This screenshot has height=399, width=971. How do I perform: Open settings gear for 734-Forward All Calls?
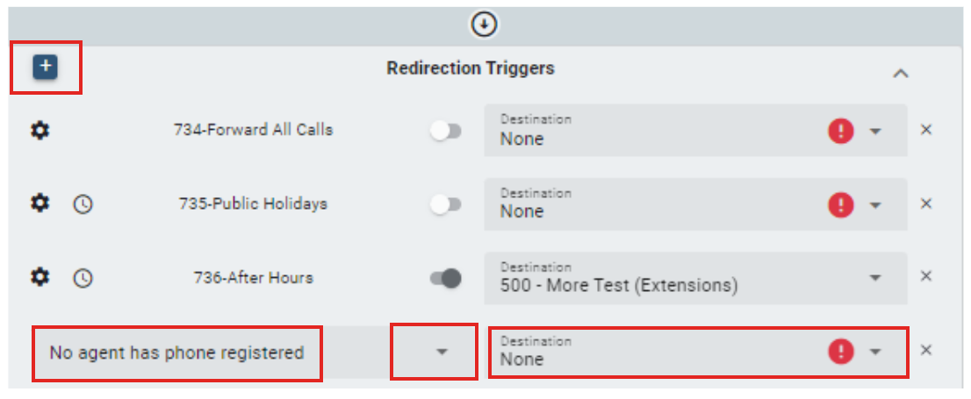pyautogui.click(x=40, y=130)
